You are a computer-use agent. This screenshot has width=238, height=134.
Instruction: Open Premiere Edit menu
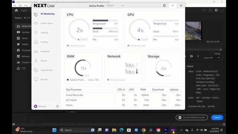coord(20,6)
